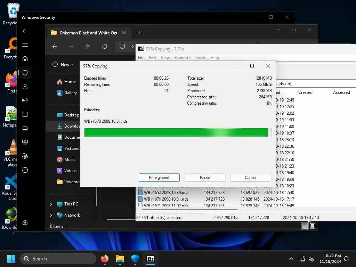Open 7-Zip Favorites menu
The image size is (356, 267).
coord(183,58)
